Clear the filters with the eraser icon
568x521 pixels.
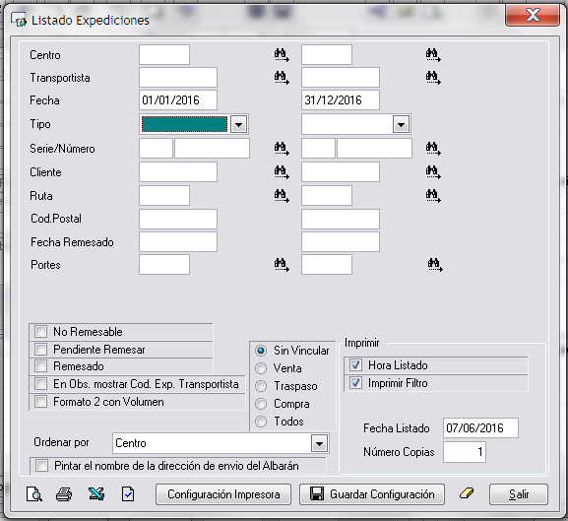(467, 493)
